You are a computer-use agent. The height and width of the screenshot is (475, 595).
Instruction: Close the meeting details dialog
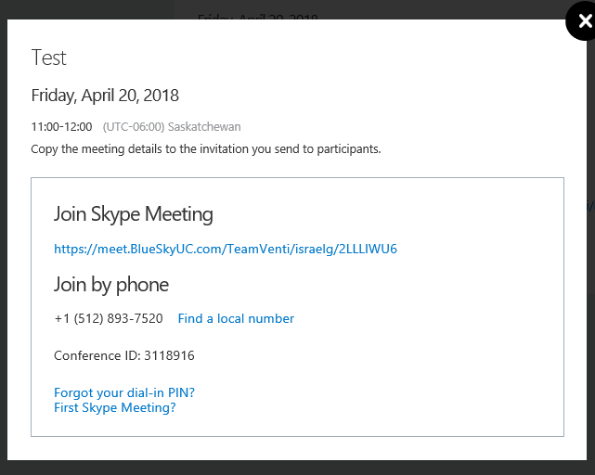point(582,20)
